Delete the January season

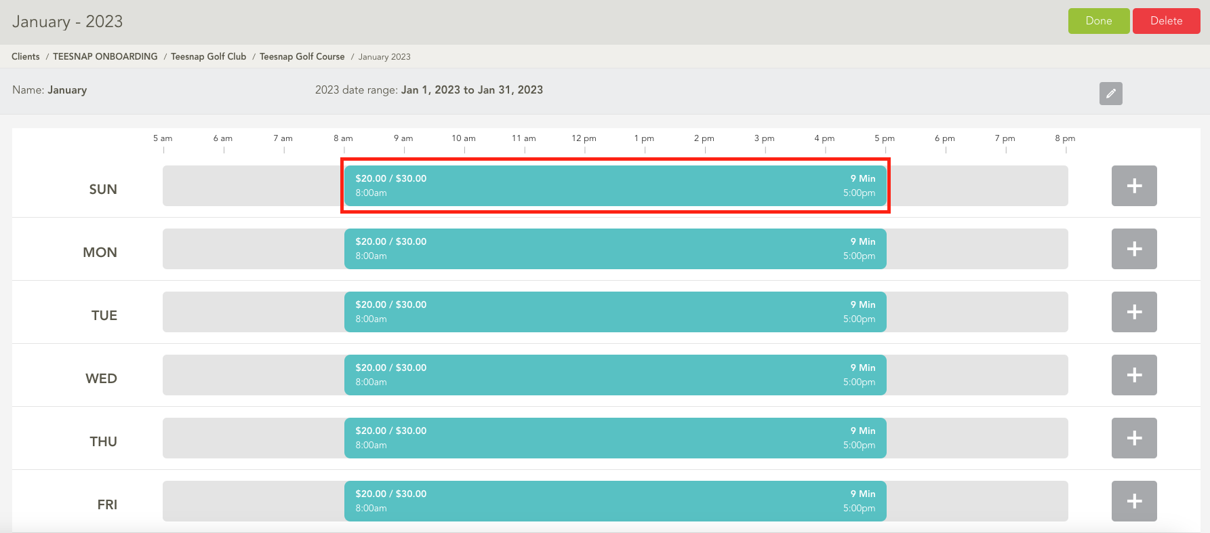tap(1166, 21)
